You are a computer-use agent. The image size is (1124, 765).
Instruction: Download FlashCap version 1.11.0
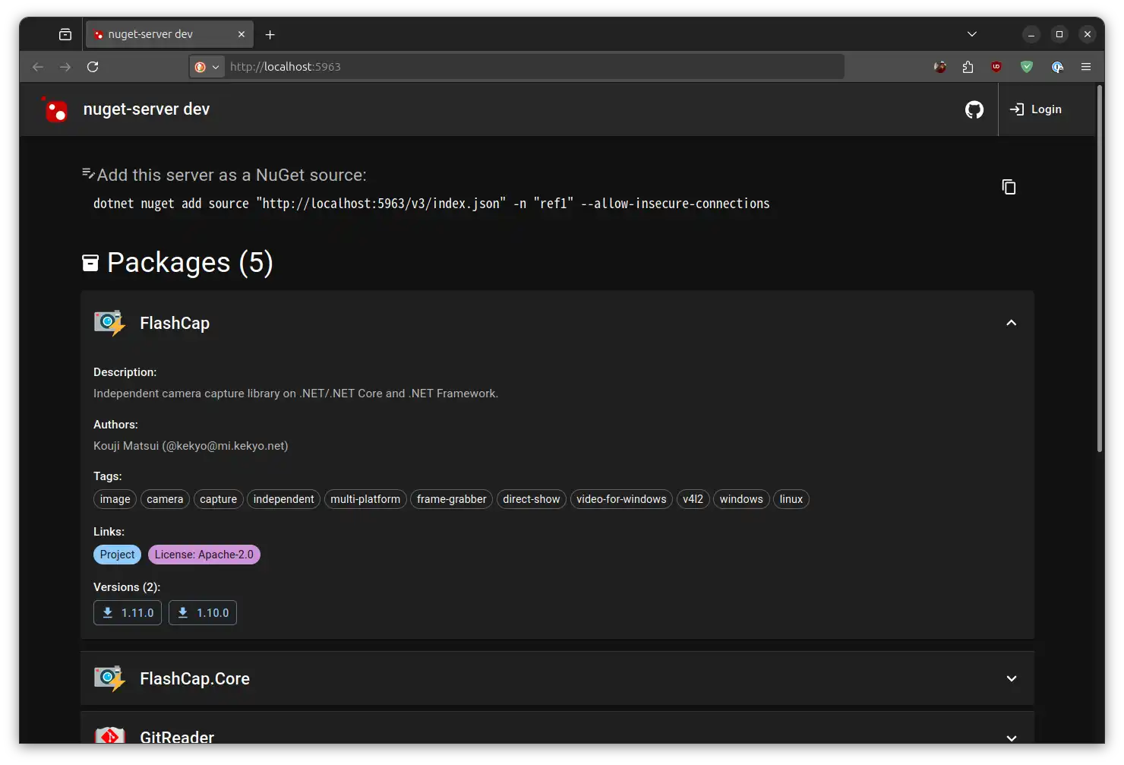click(128, 613)
